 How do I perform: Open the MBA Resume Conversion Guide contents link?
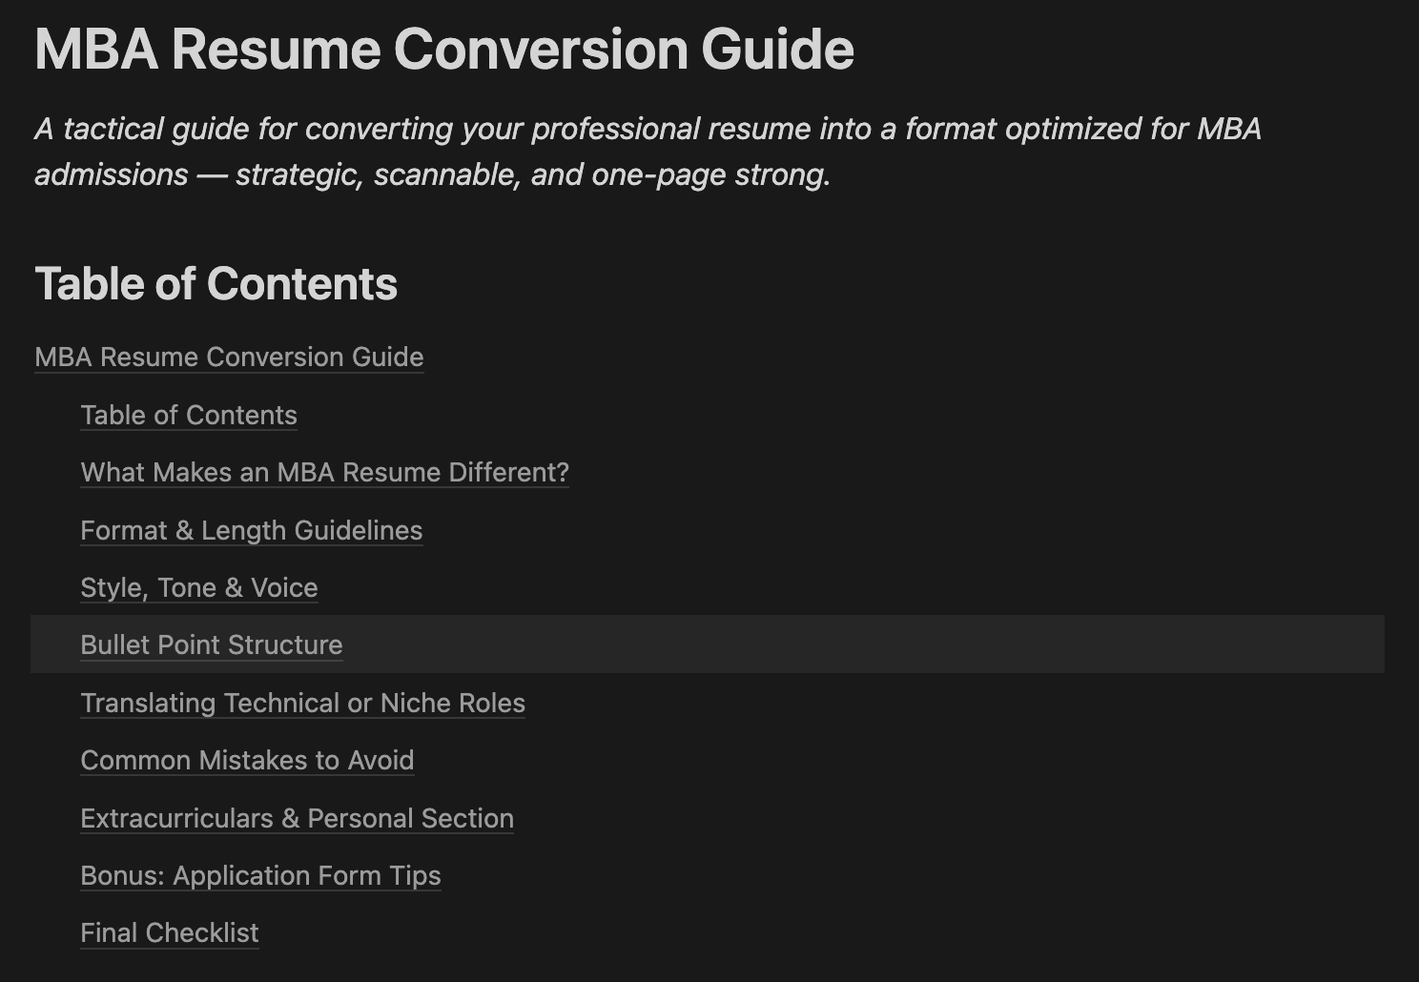click(x=229, y=358)
